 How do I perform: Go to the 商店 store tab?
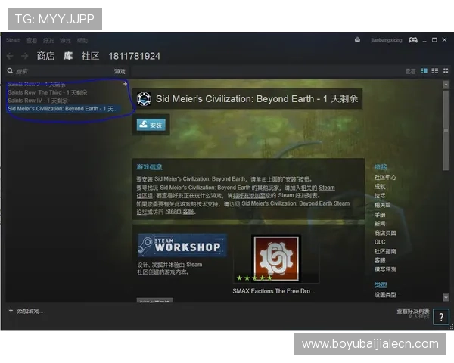45,56
